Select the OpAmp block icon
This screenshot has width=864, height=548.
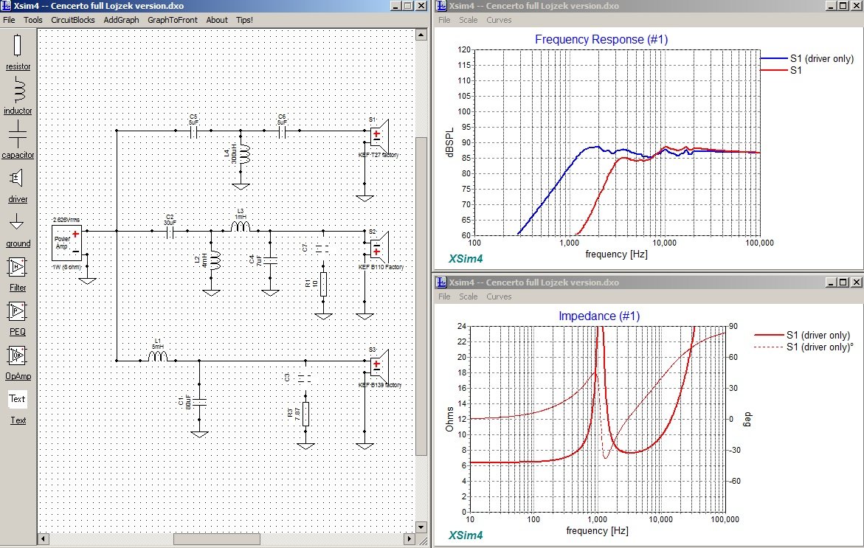[17, 355]
